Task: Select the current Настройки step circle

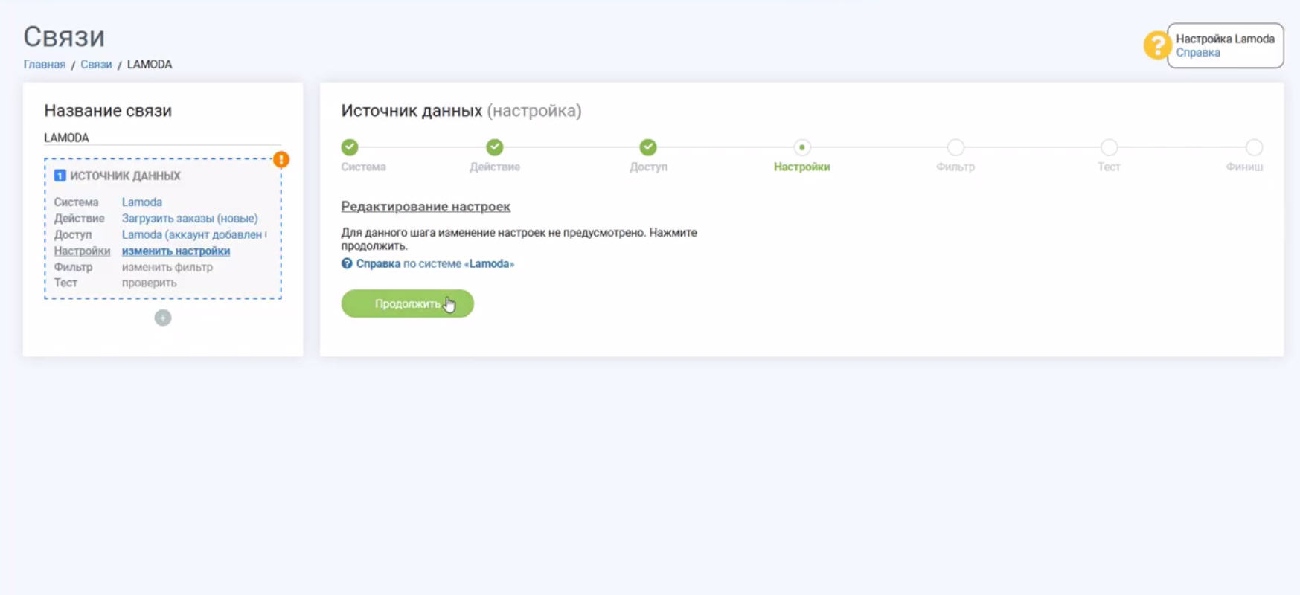Action: pos(802,147)
